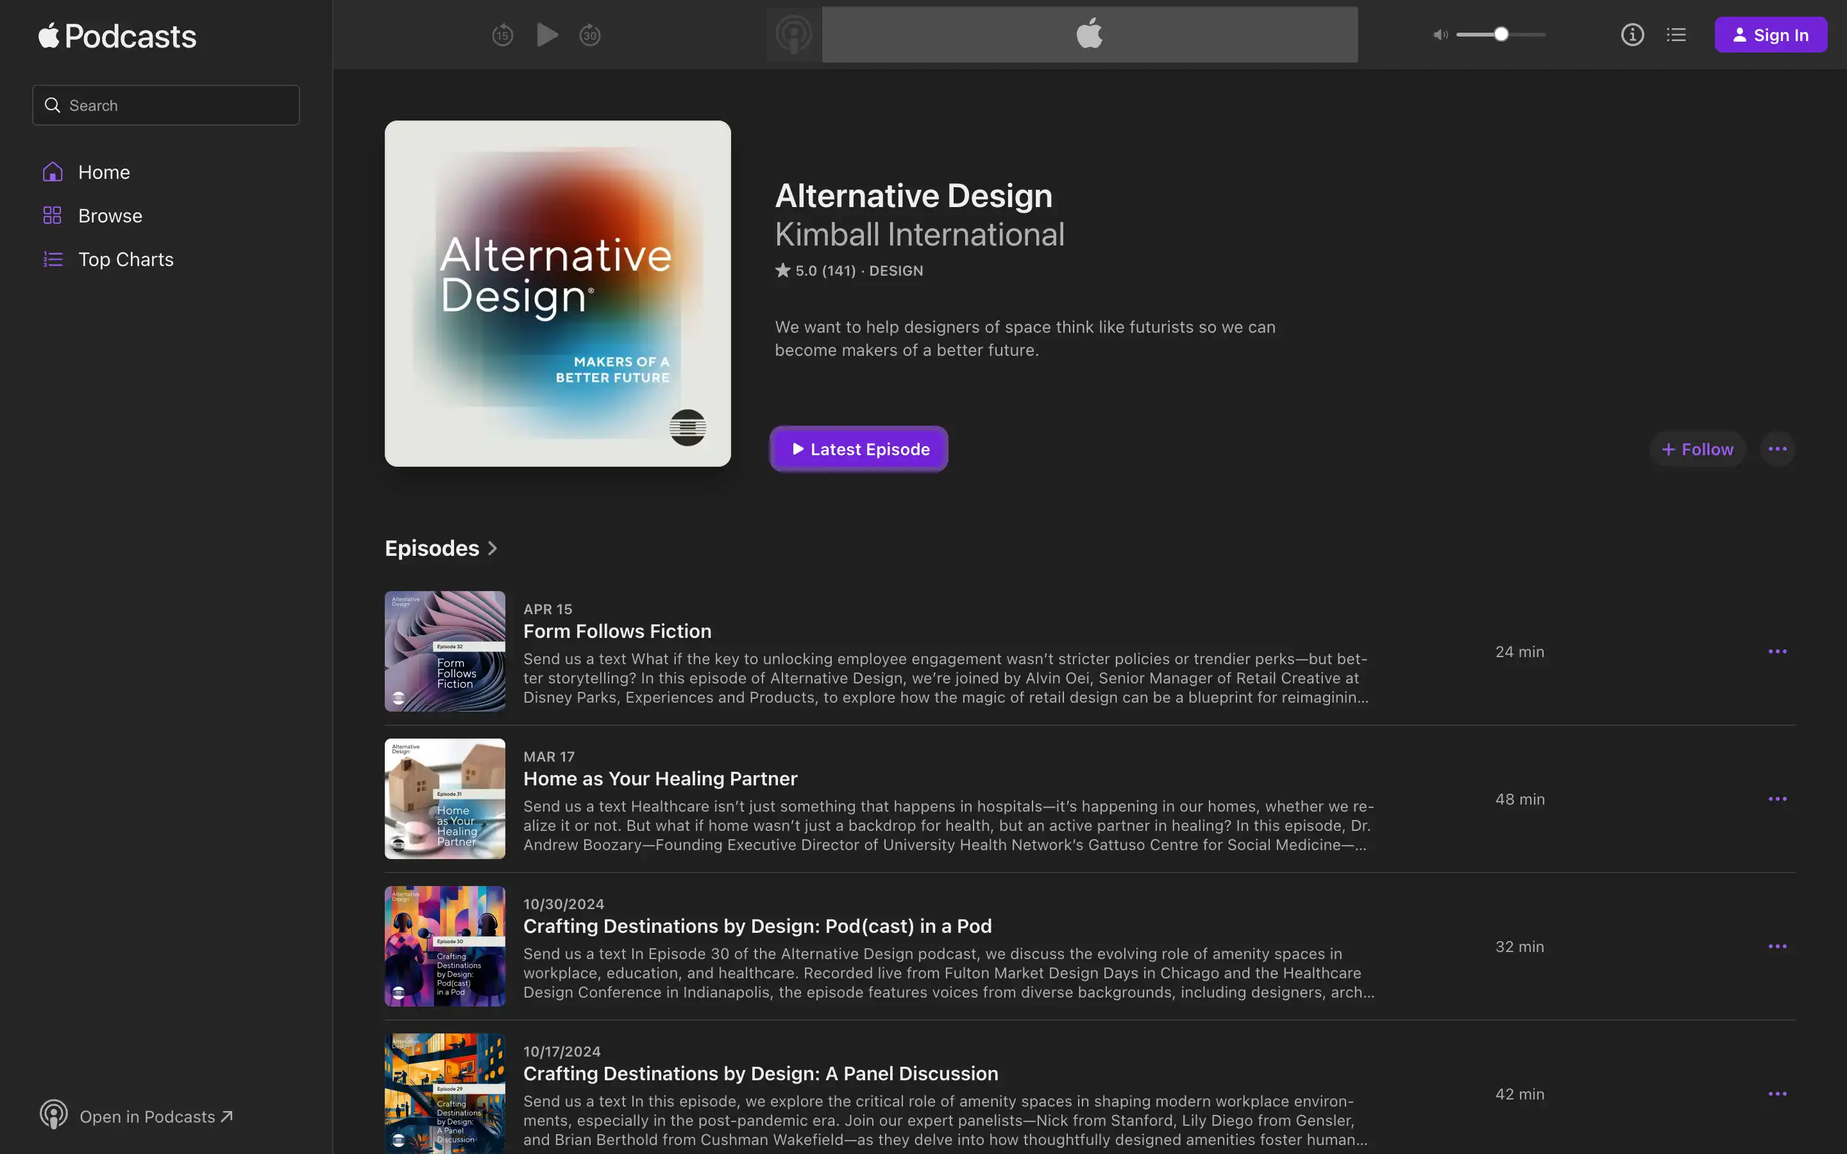This screenshot has height=1154, width=1847.
Task: Click the Home house icon
Action: pos(52,172)
